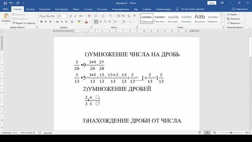
Task: Align text left
Action: point(96,22)
